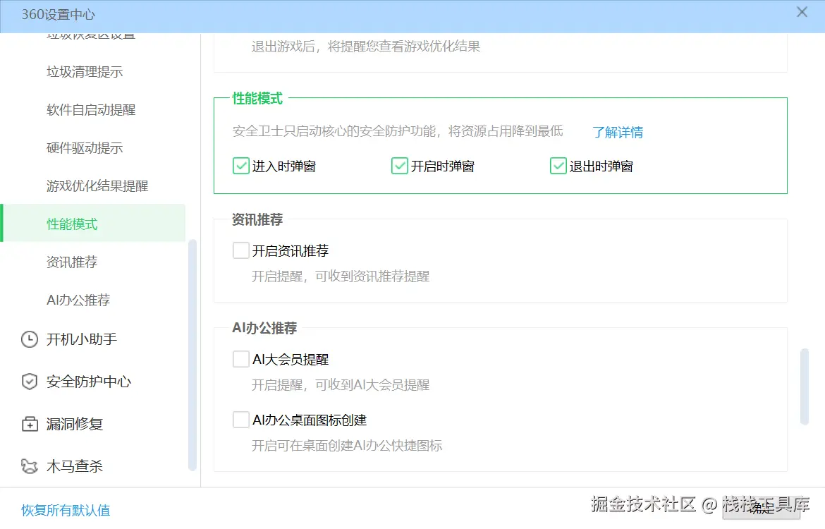Click the sidebar vertical scrollbar
Image resolution: width=825 pixels, height=529 pixels.
pyautogui.click(x=192, y=355)
